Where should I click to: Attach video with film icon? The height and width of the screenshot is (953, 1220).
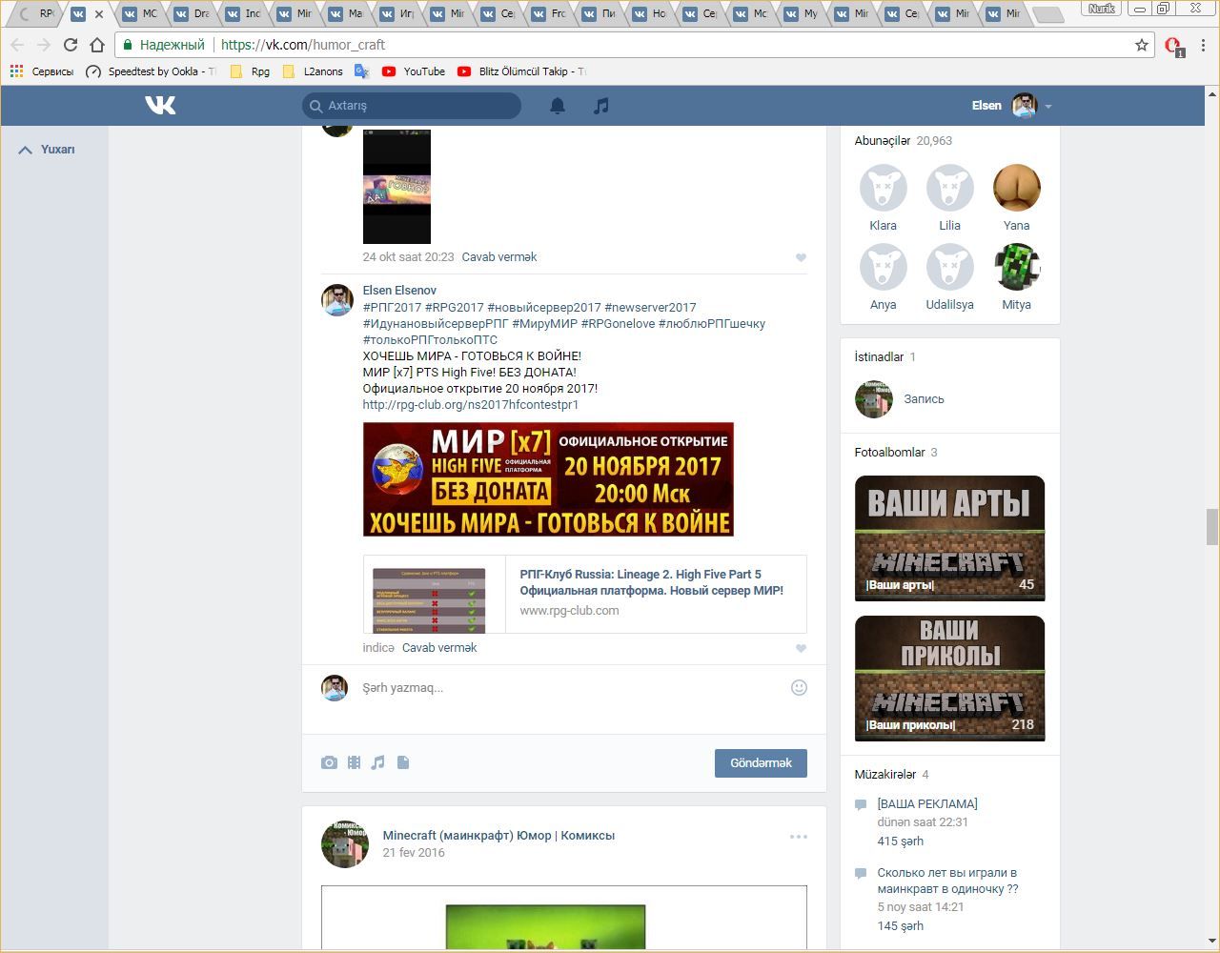point(354,762)
